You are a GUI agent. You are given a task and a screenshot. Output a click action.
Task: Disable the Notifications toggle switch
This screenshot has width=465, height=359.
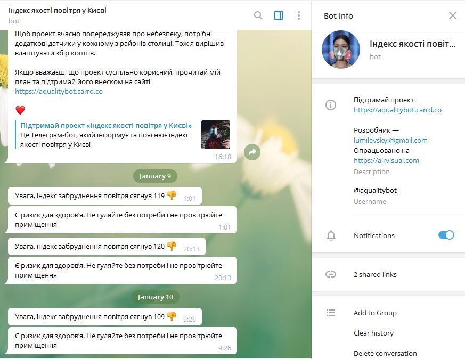click(x=446, y=235)
